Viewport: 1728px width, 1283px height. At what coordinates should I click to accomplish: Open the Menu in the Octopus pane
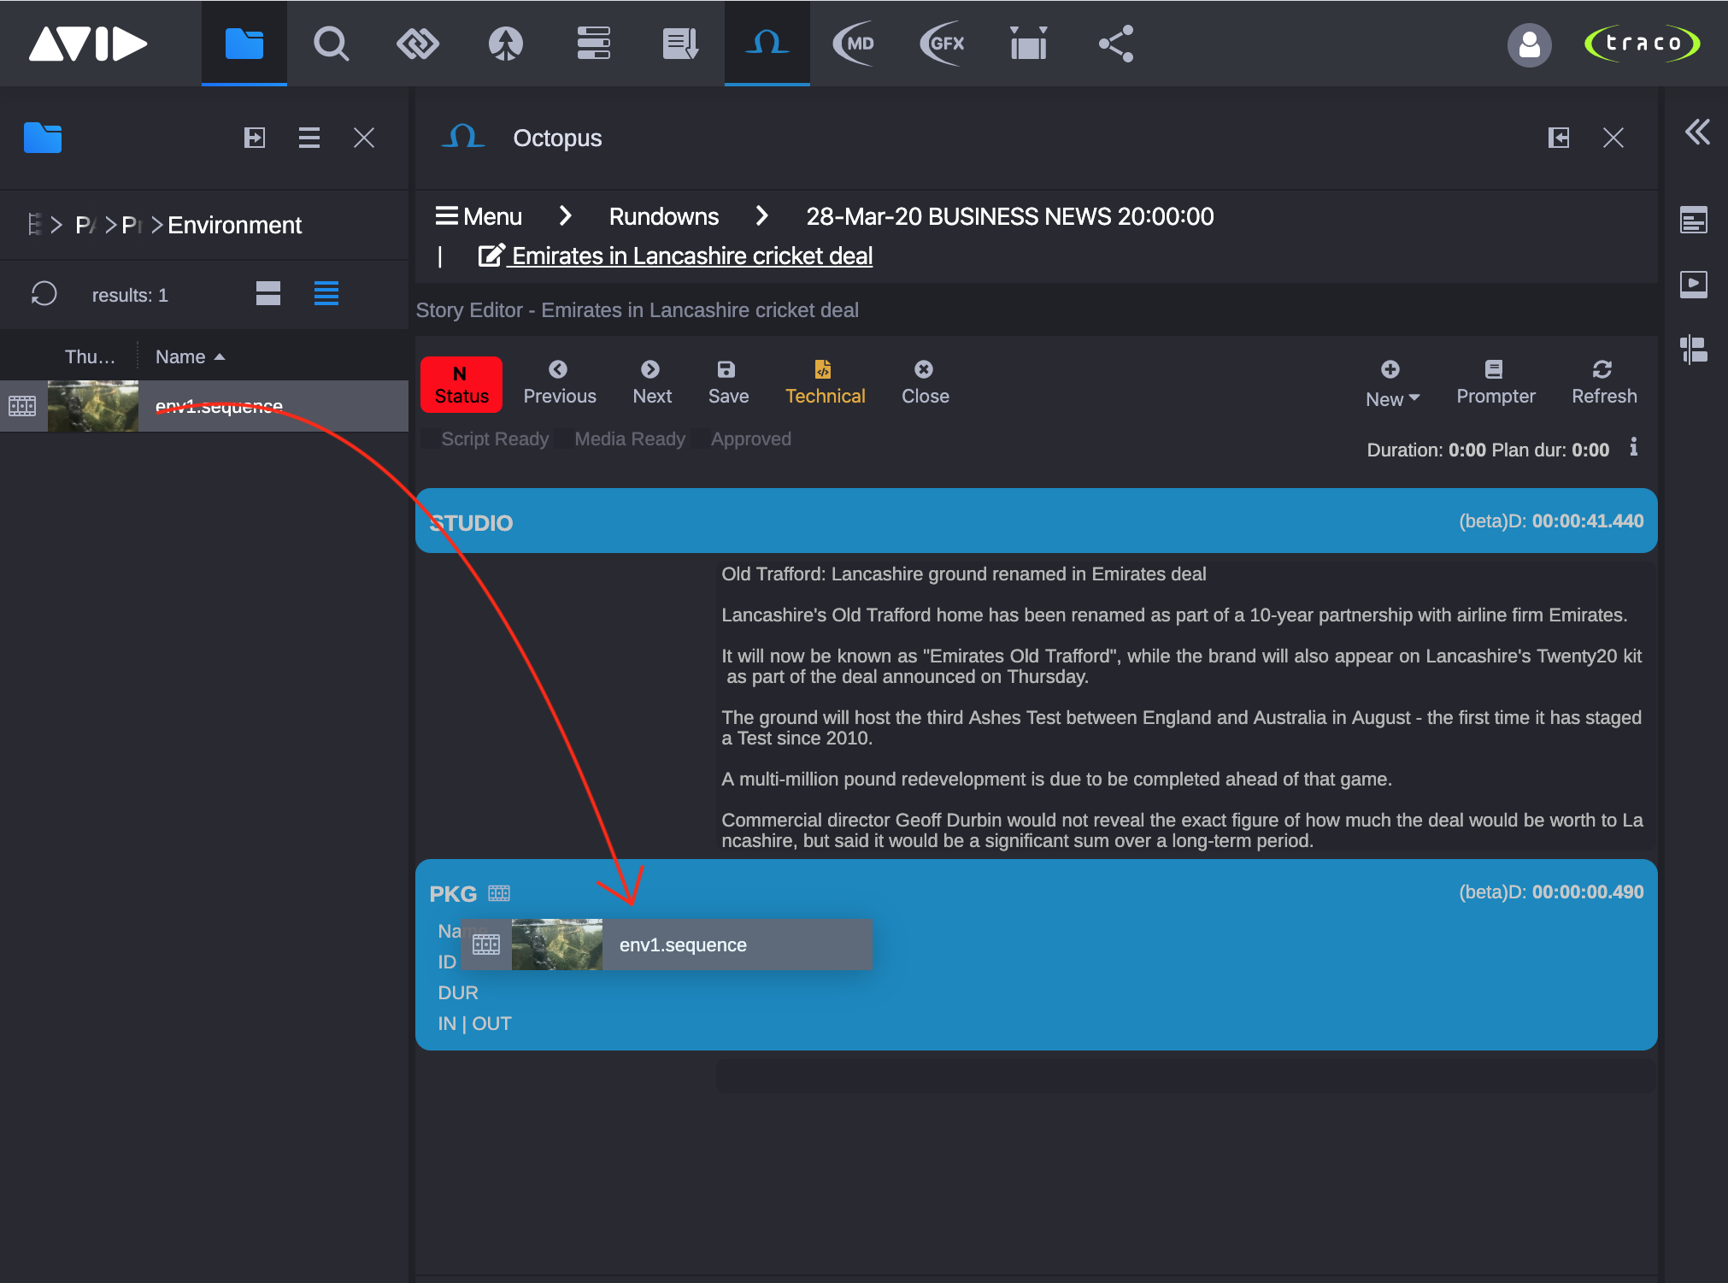pos(479,216)
